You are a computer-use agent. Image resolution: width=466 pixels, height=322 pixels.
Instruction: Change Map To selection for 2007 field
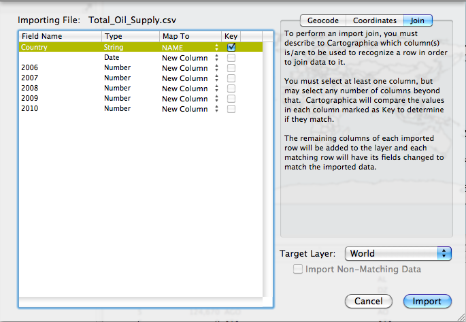tap(190, 78)
